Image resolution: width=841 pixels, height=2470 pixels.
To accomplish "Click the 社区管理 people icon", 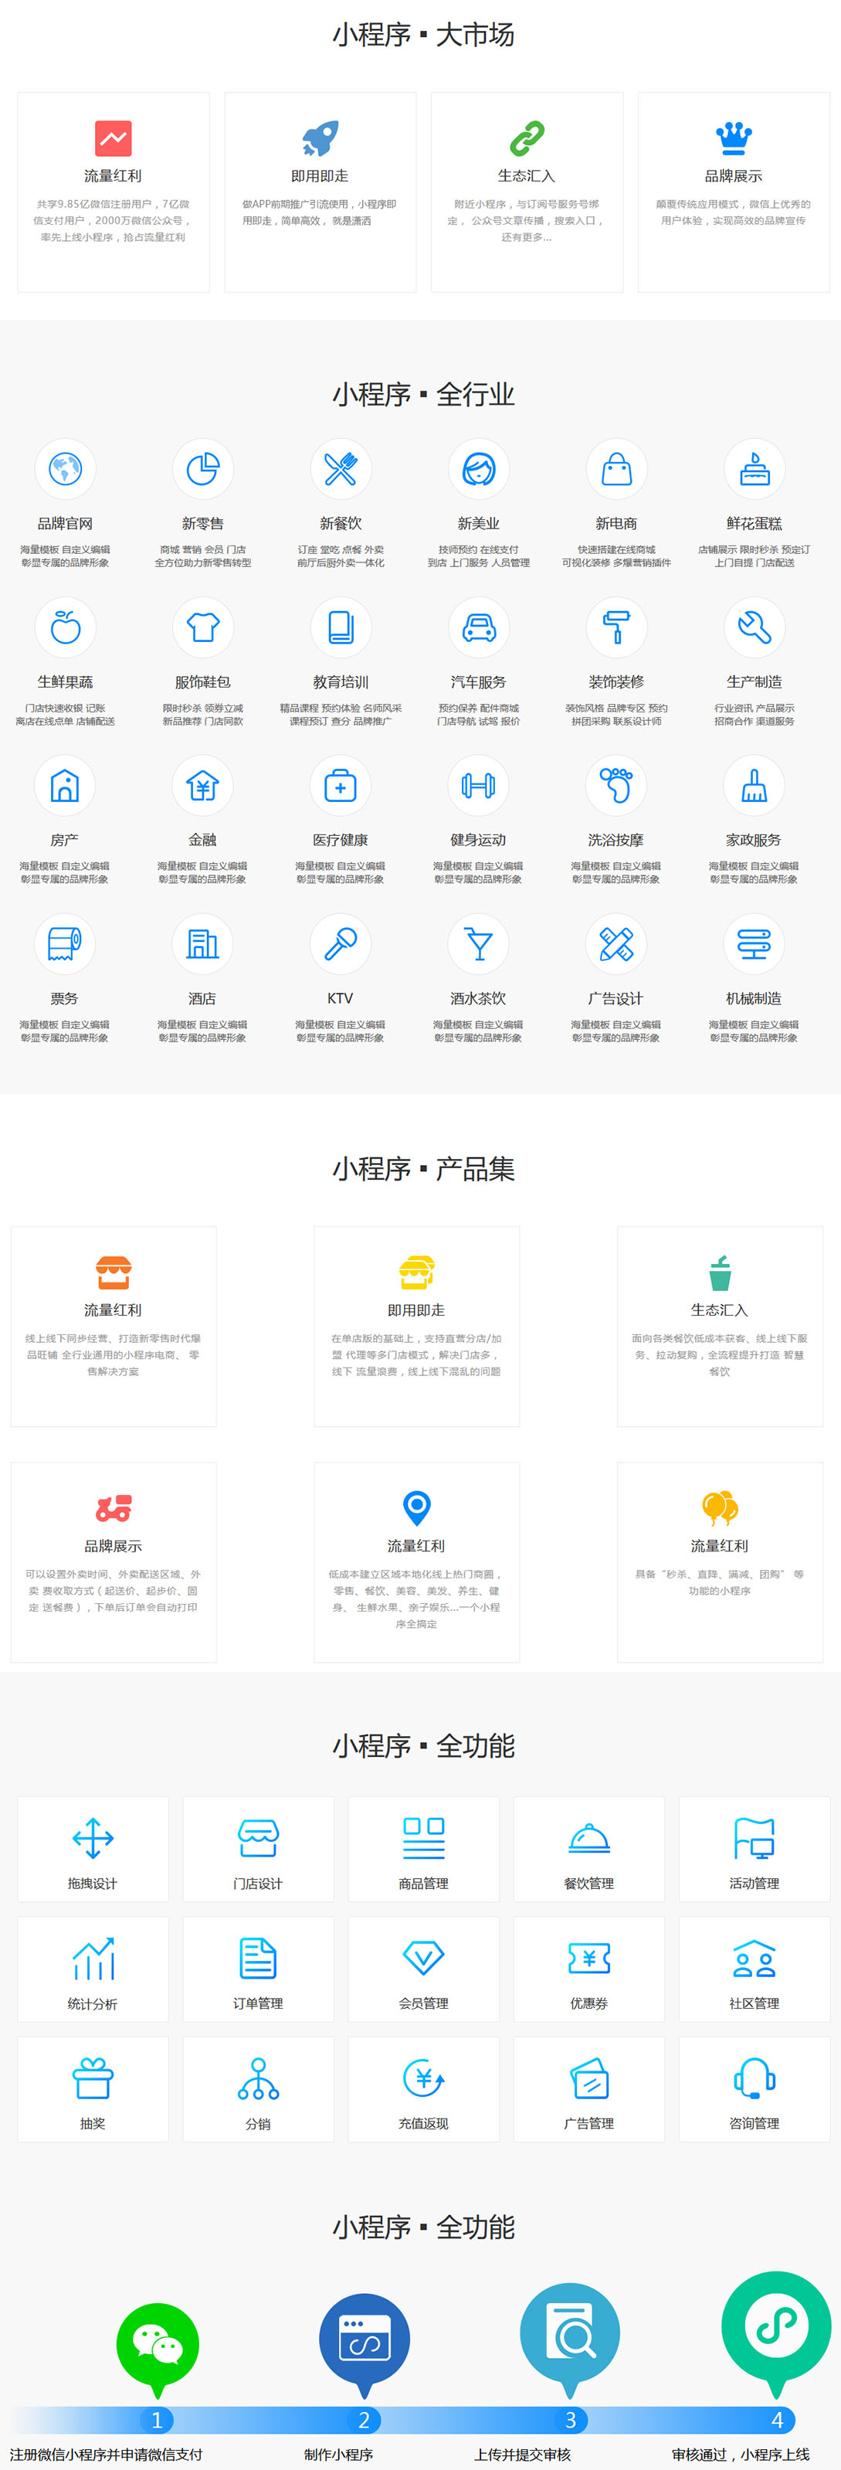I will point(755,1958).
